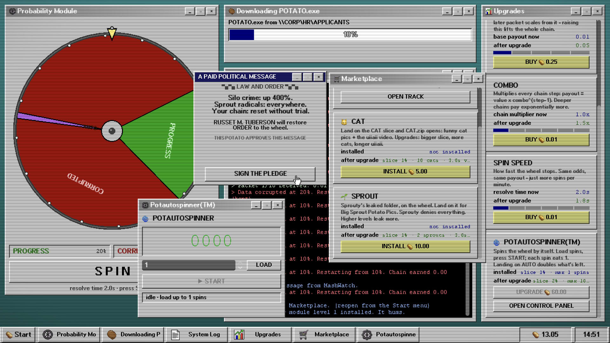
Task: Click the wheel icon on Probability Mo taskbar item
Action: pyautogui.click(x=48, y=334)
